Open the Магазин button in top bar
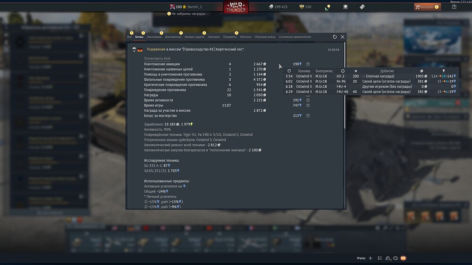This screenshot has height=265, width=472. [427, 7]
